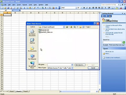Open the Insert menu
The height and width of the screenshot is (95, 126).
(19, 5)
